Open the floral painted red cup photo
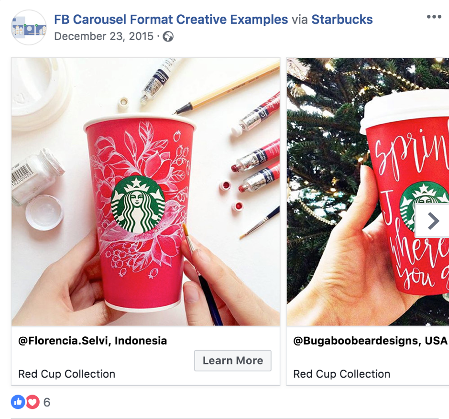449x419 pixels. (x=145, y=192)
